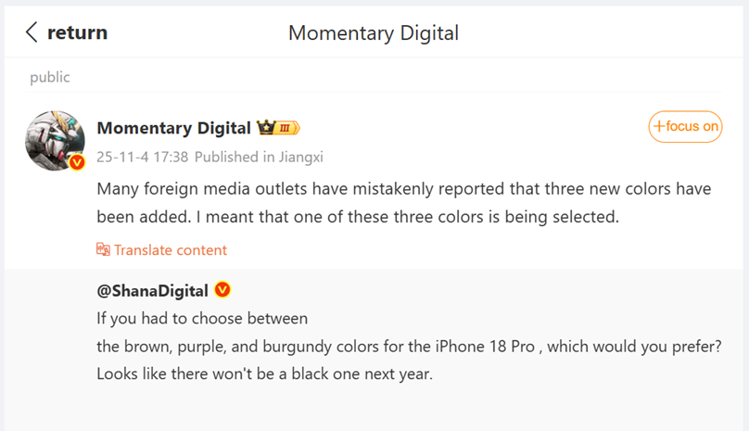Open Momentary Digital's profile avatar

coord(55,139)
